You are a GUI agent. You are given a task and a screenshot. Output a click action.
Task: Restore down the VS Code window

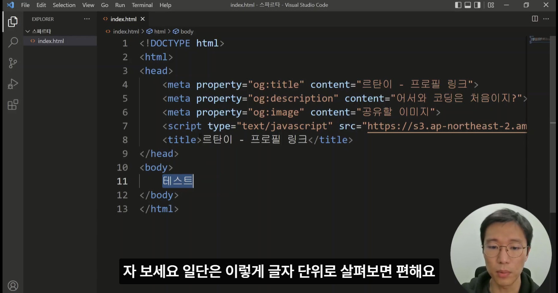[x=526, y=5]
